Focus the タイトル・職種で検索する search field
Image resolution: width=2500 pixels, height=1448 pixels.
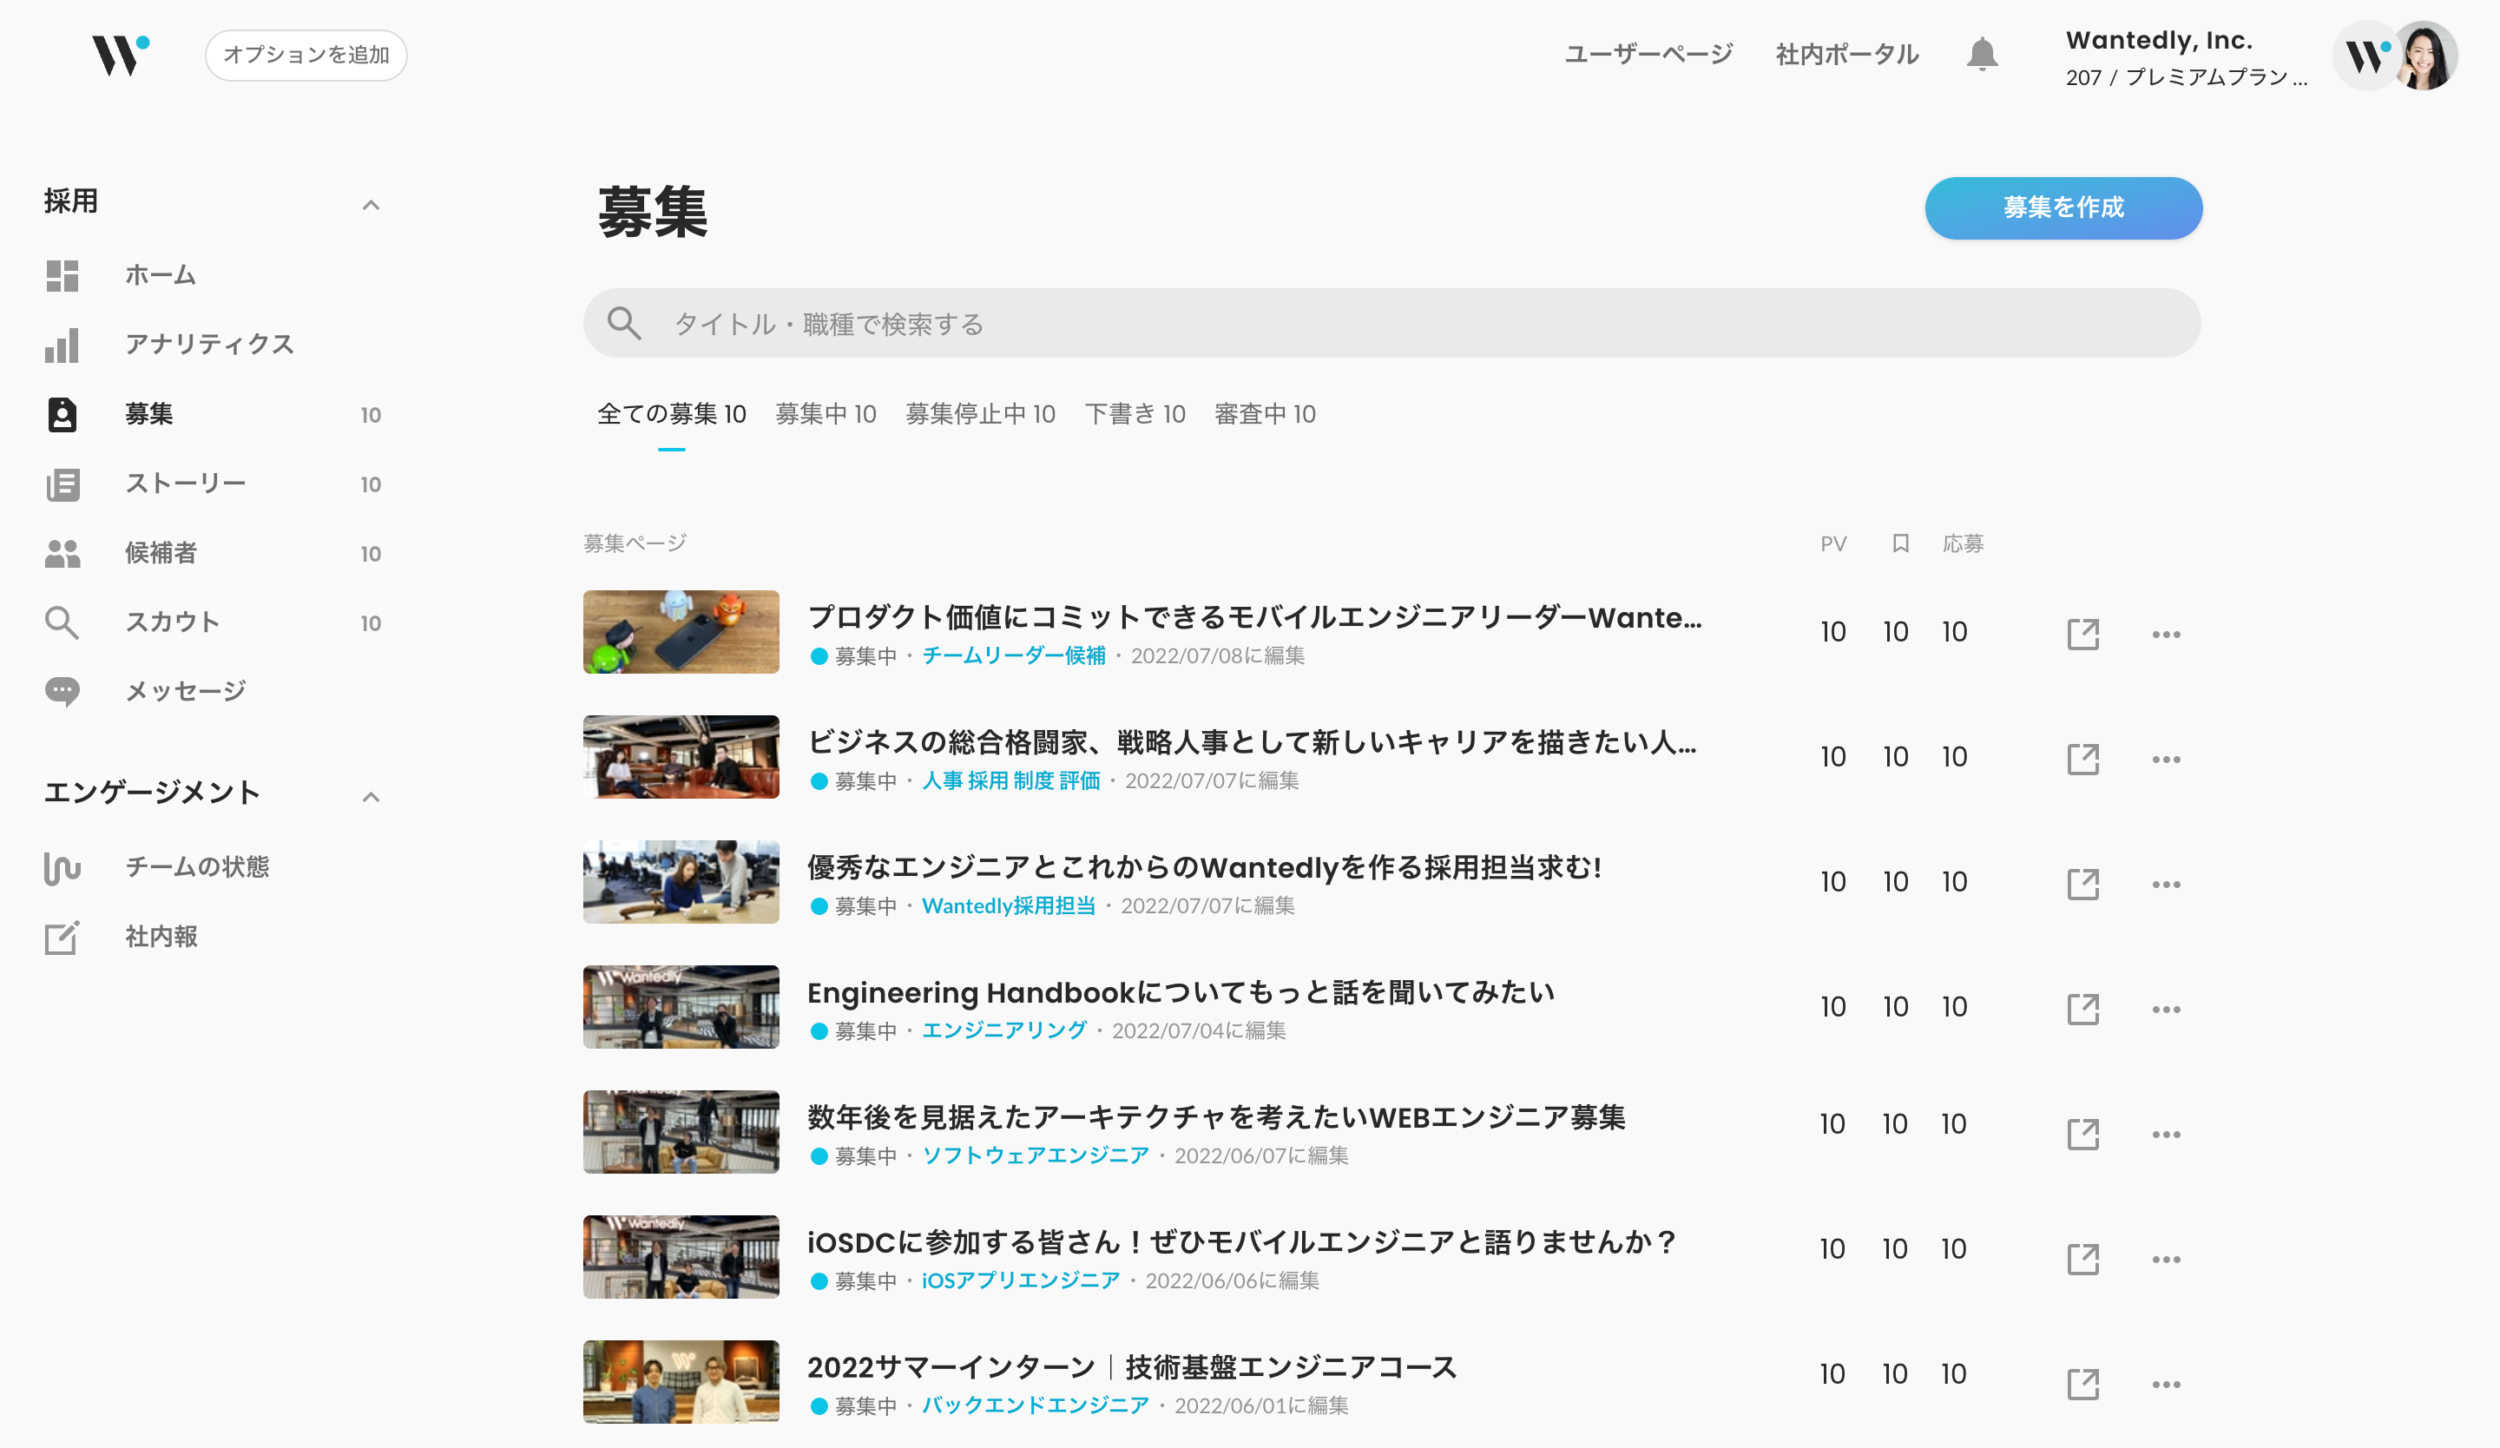point(1391,323)
